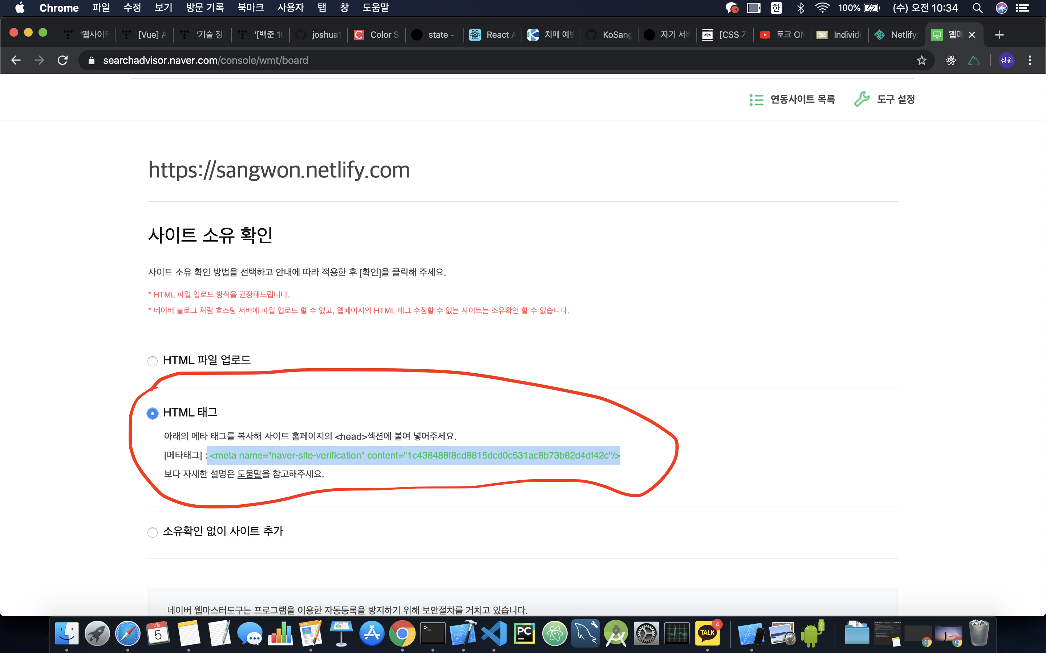Image resolution: width=1046 pixels, height=653 pixels.
Task: Open Spotlight search in menu bar
Action: click(x=978, y=8)
